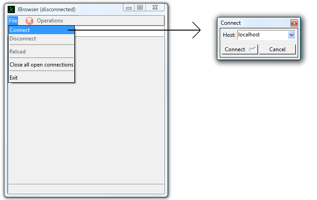The height and width of the screenshot is (200, 317).
Task: Click the status bar at window bottom
Action: (x=86, y=189)
